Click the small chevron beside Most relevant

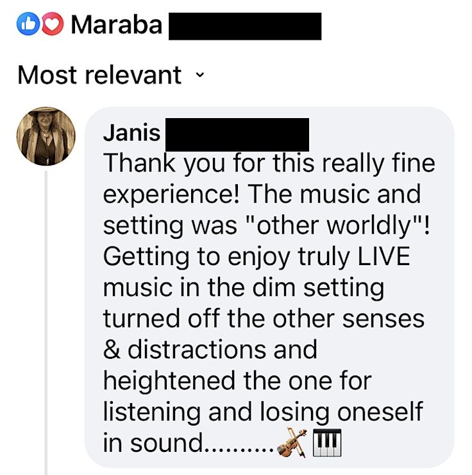(x=200, y=74)
